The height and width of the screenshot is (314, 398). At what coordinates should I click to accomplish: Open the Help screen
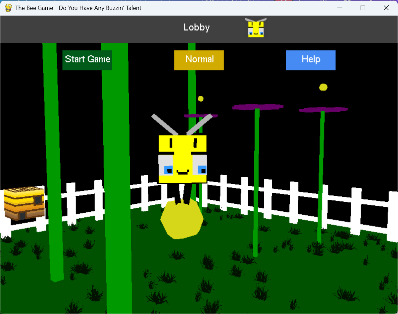[311, 60]
